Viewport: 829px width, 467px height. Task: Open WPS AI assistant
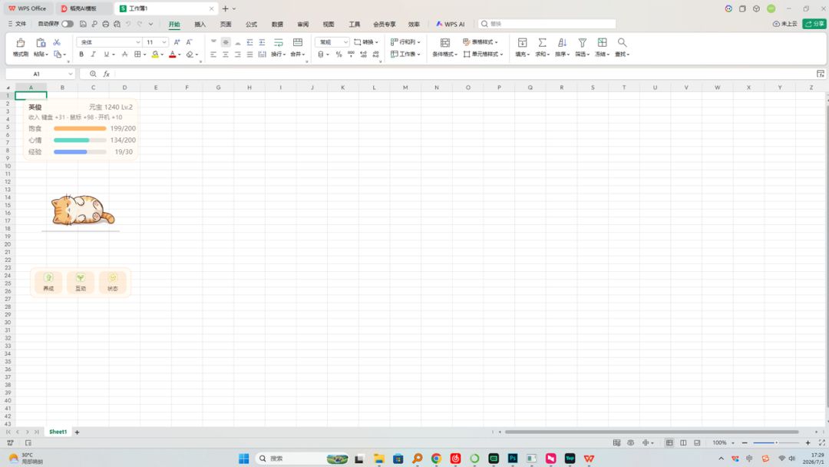coord(451,25)
